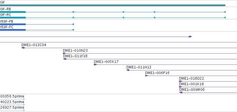The width and height of the screenshot is (237, 112).
Task: Click the end arrowhead of r89F-PC
Action: [73, 30]
